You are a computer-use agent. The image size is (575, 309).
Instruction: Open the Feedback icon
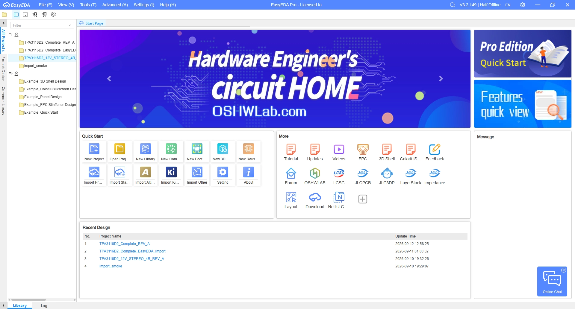click(x=435, y=149)
